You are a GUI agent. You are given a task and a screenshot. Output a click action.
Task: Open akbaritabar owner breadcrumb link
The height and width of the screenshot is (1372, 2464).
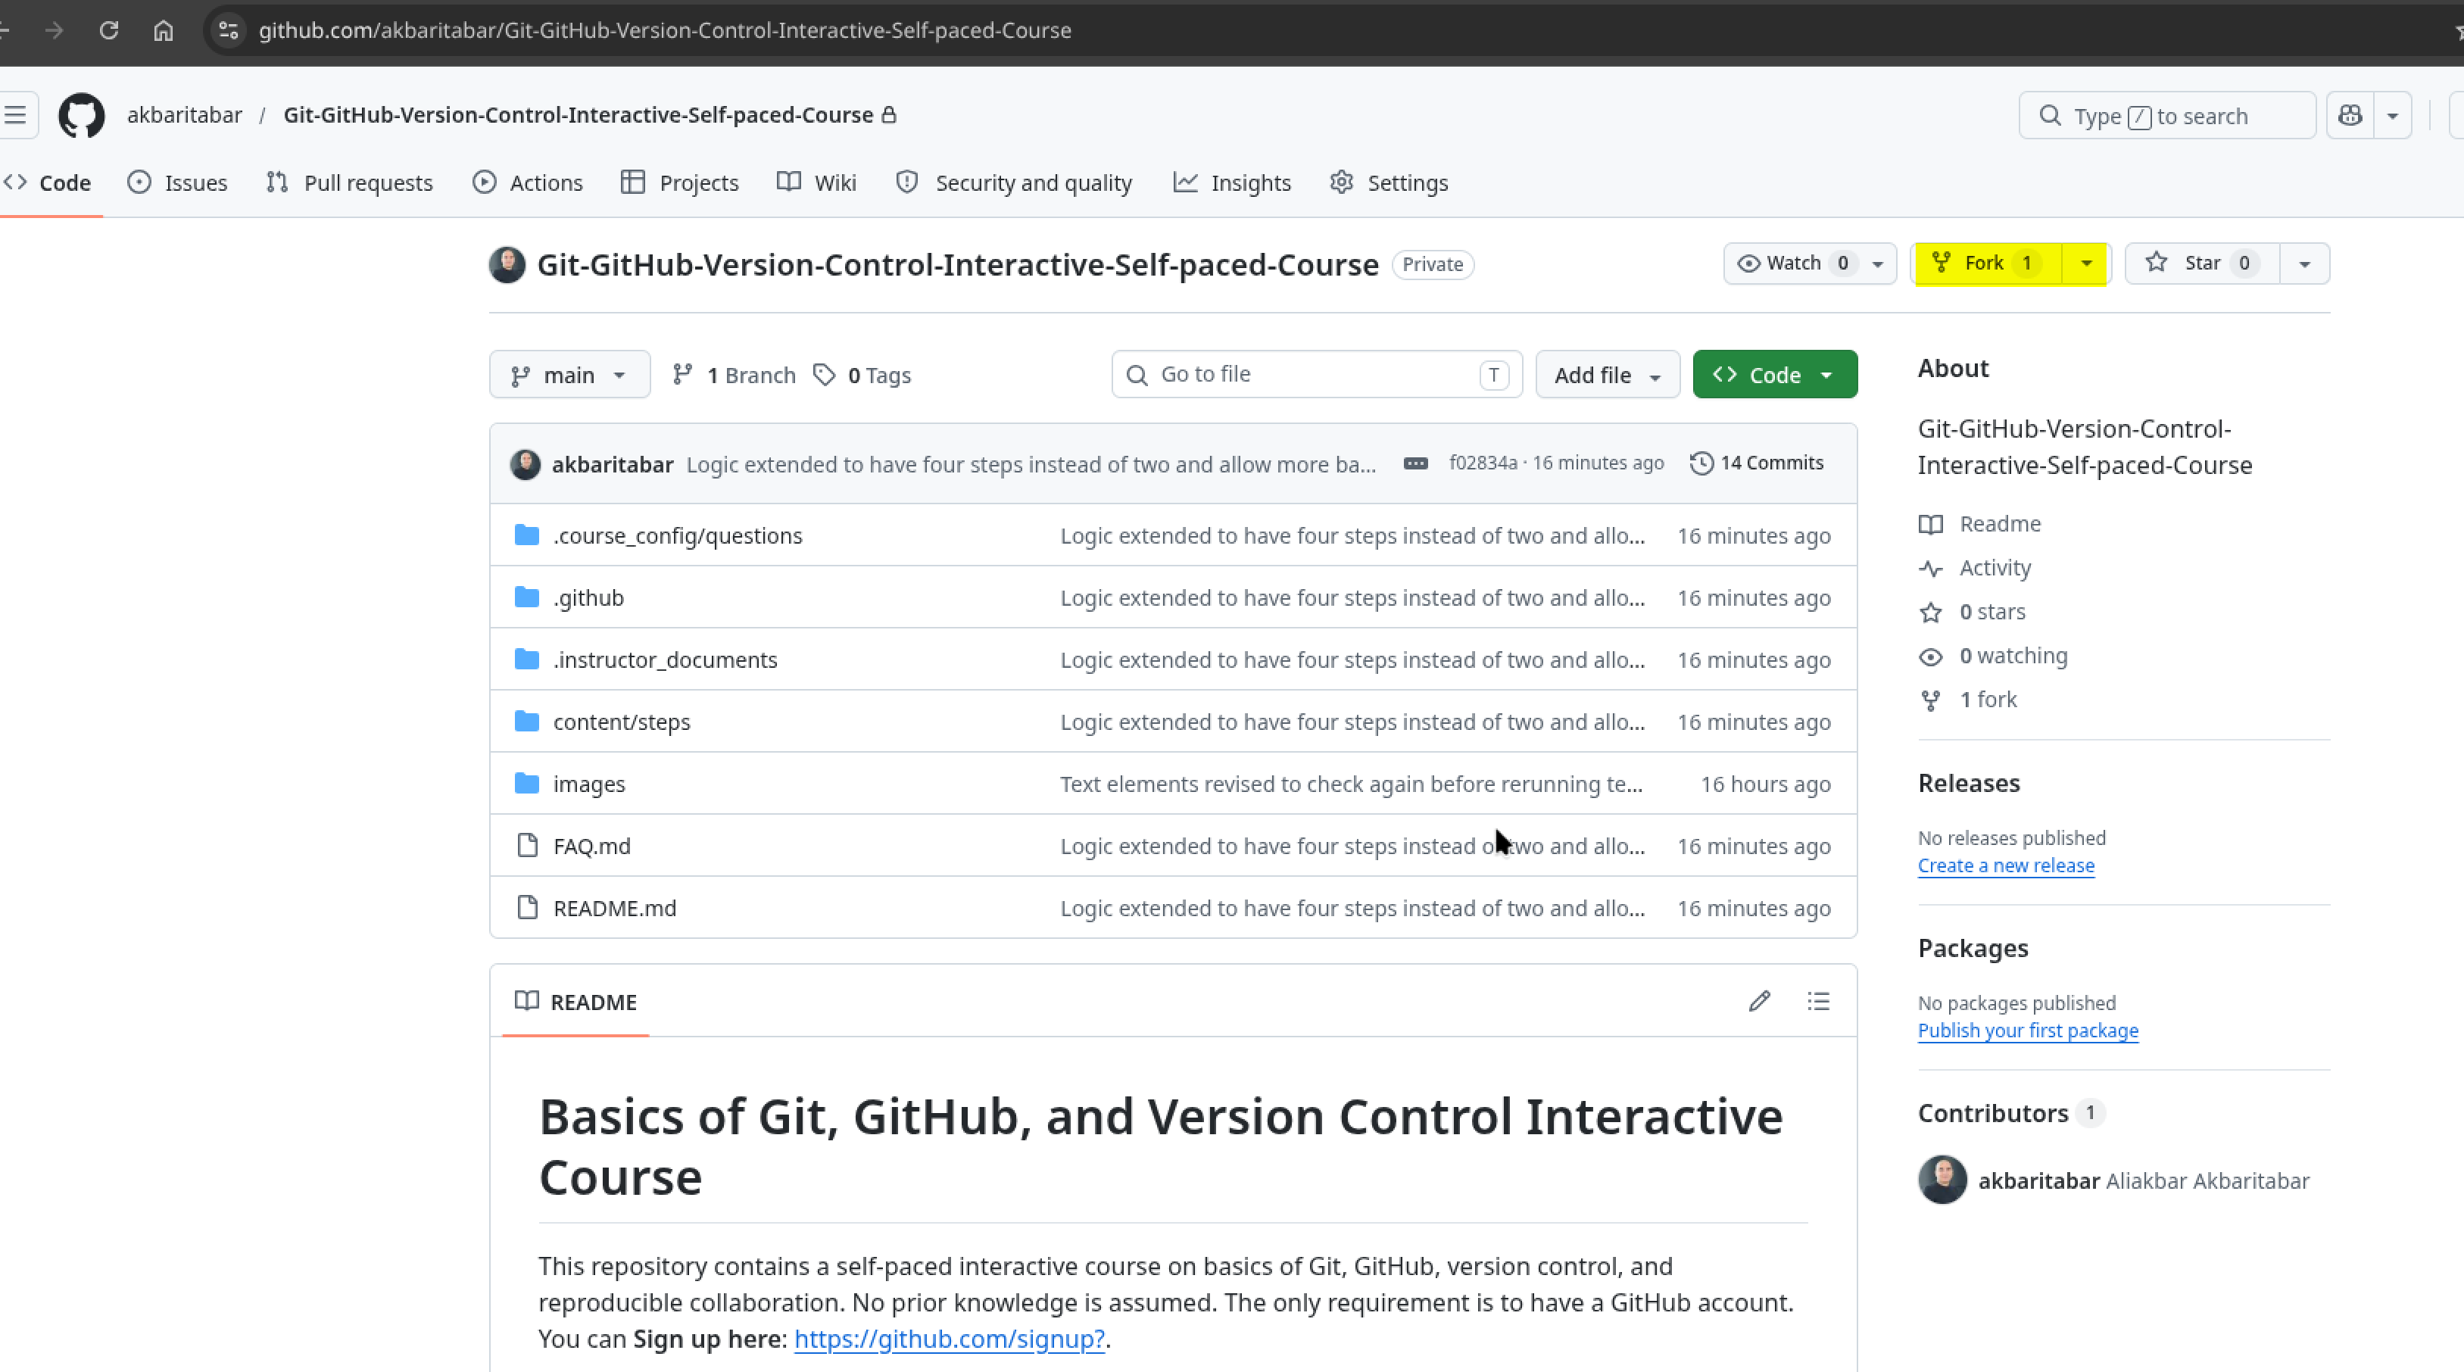click(x=185, y=115)
